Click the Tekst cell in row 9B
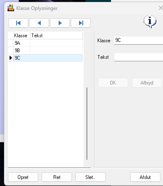163x186 pixels. point(56,51)
